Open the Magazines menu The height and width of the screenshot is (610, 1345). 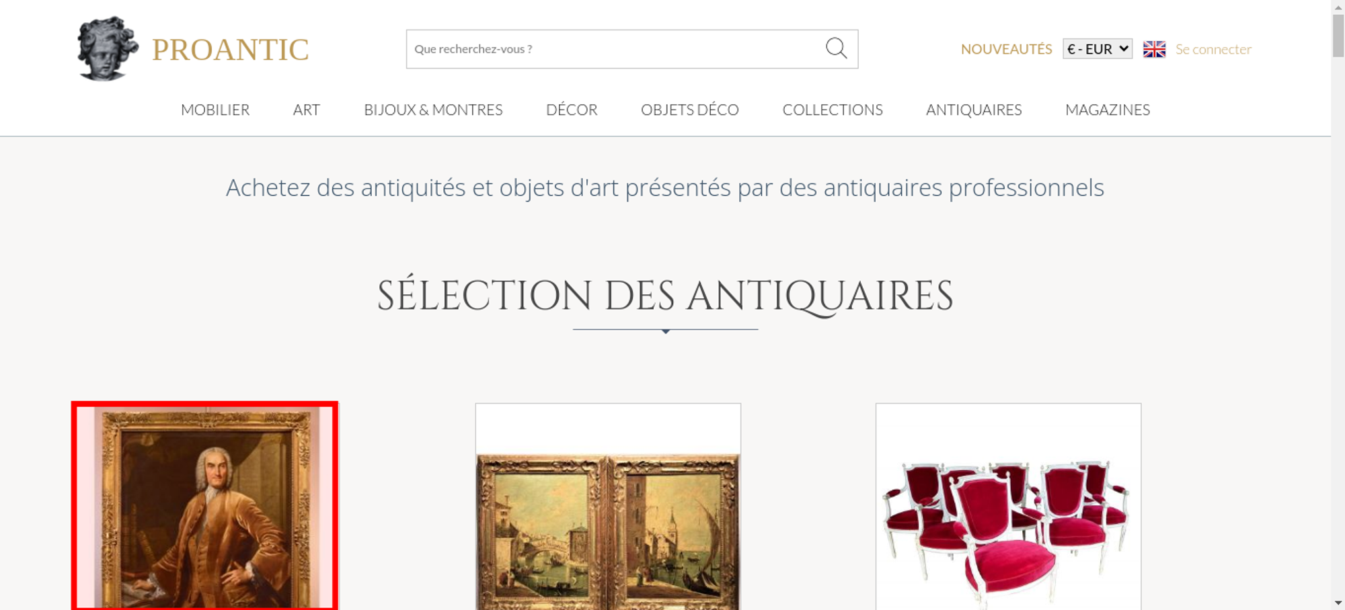(1108, 110)
